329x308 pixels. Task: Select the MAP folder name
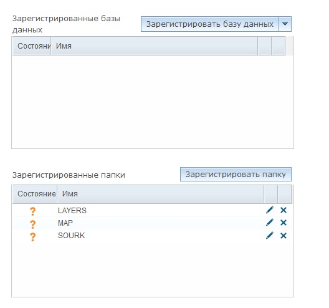pyautogui.click(x=65, y=223)
